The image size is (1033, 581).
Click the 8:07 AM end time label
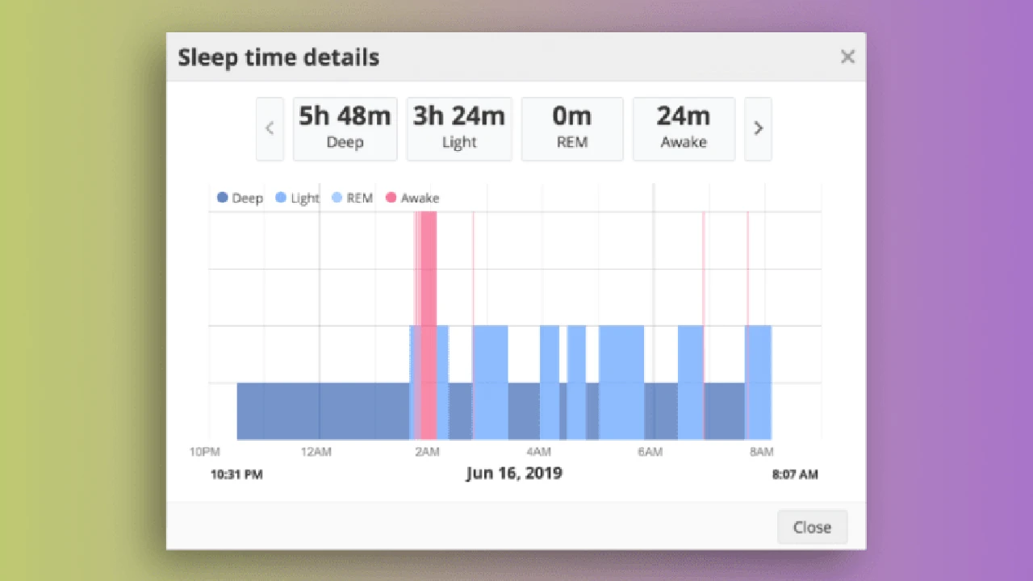(x=795, y=474)
